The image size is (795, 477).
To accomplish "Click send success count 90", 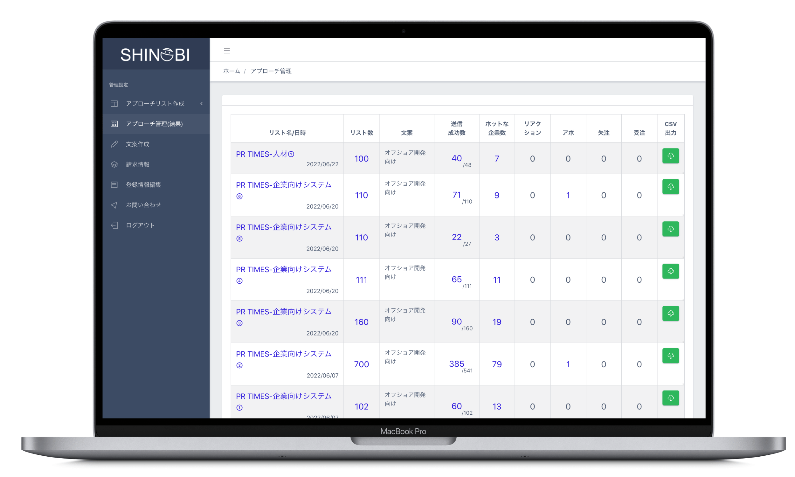I will coord(456,321).
